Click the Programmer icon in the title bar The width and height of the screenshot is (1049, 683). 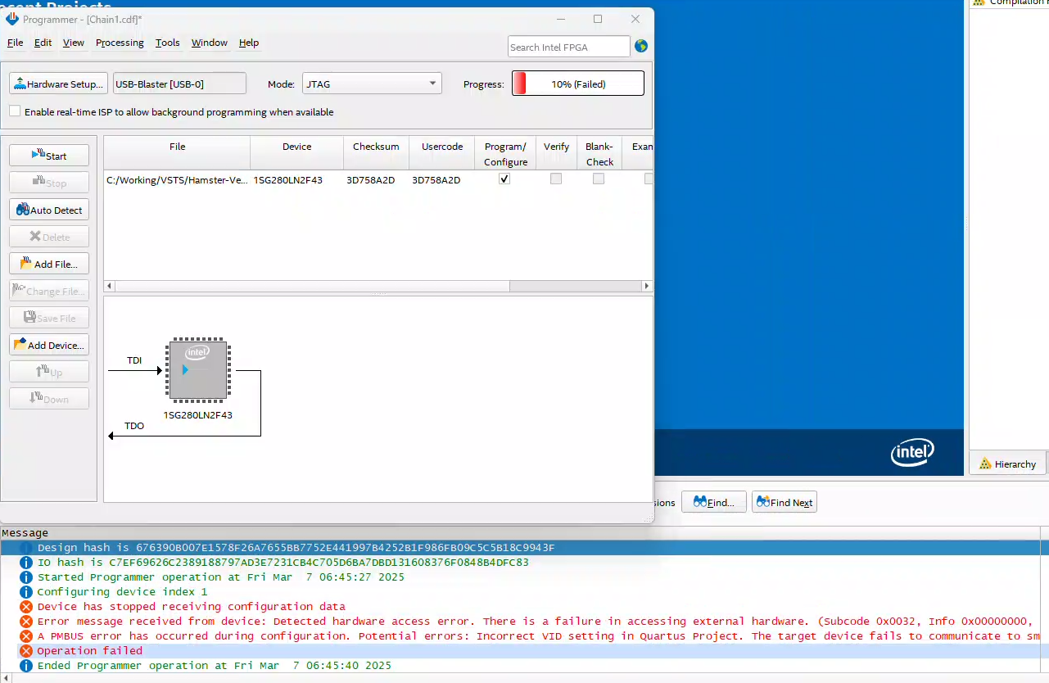point(12,19)
